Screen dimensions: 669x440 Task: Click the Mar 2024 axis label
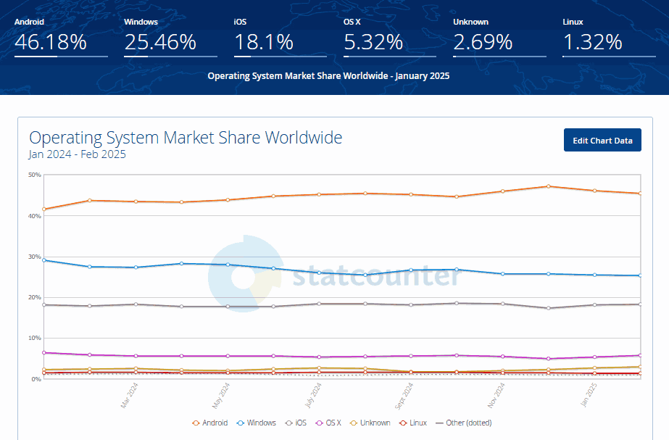pos(130,395)
